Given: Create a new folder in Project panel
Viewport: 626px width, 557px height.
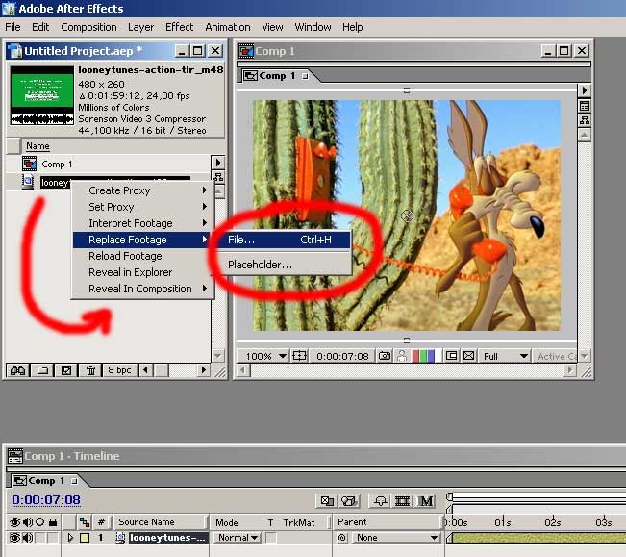Looking at the screenshot, I should click(42, 370).
